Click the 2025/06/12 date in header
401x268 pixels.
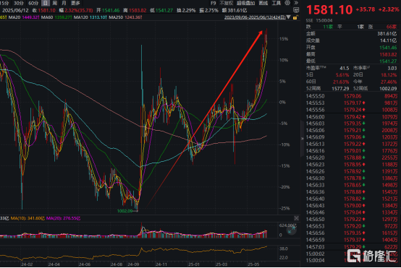pyautogui.click(x=16, y=10)
